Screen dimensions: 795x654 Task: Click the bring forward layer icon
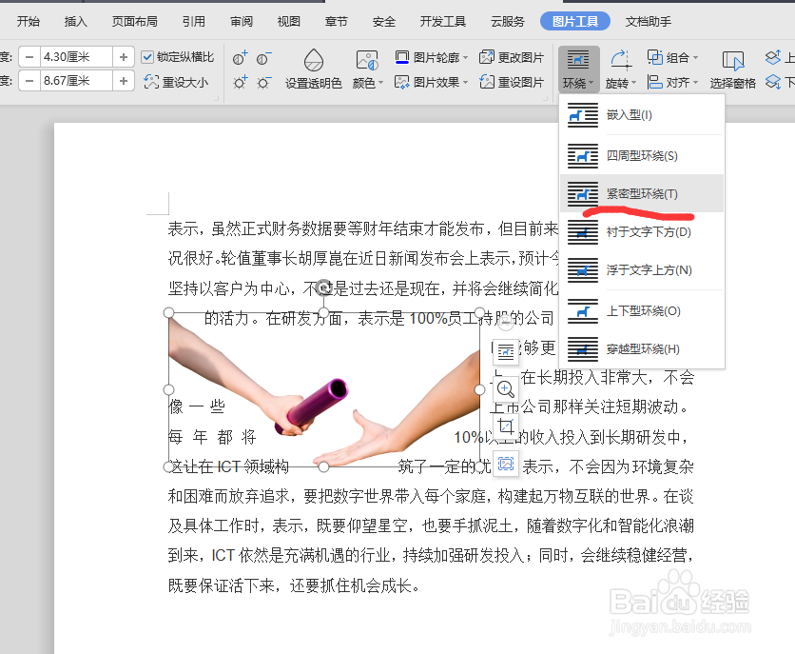click(774, 57)
